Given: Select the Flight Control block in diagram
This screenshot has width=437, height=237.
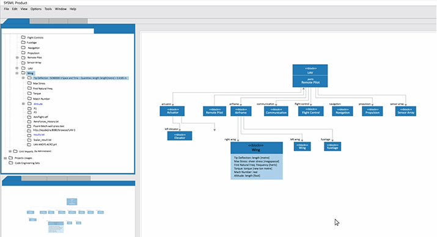Looking at the screenshot, I should click(x=310, y=111).
